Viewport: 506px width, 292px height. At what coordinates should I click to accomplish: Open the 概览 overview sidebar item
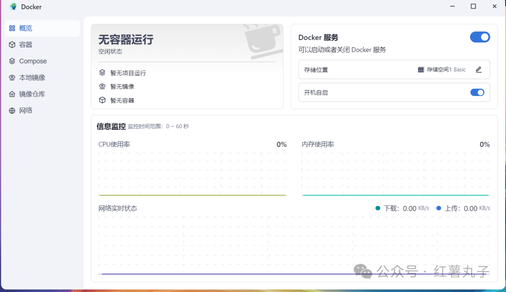coord(42,29)
